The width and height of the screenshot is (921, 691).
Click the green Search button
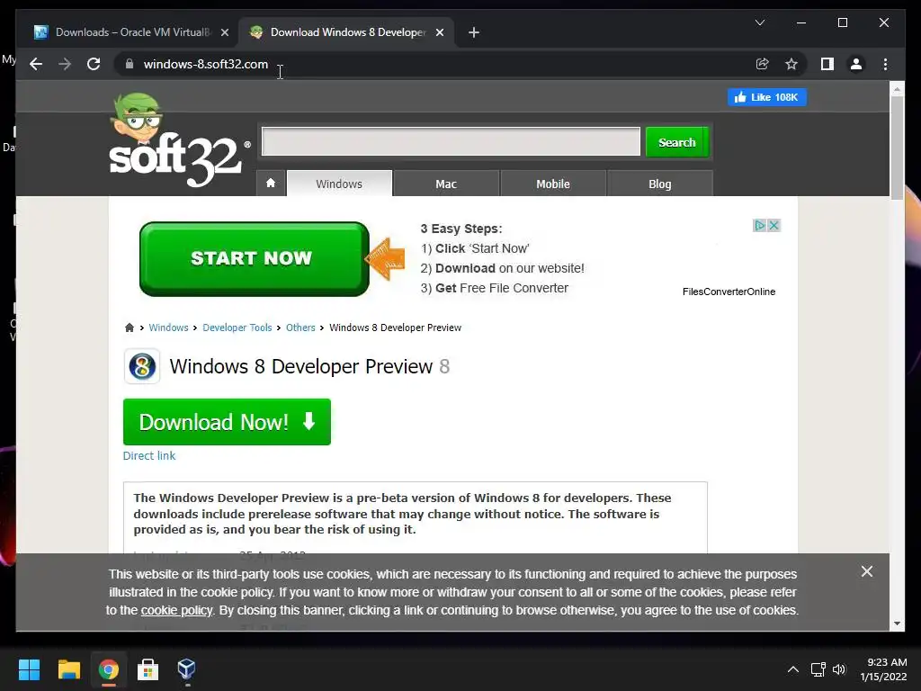[676, 142]
